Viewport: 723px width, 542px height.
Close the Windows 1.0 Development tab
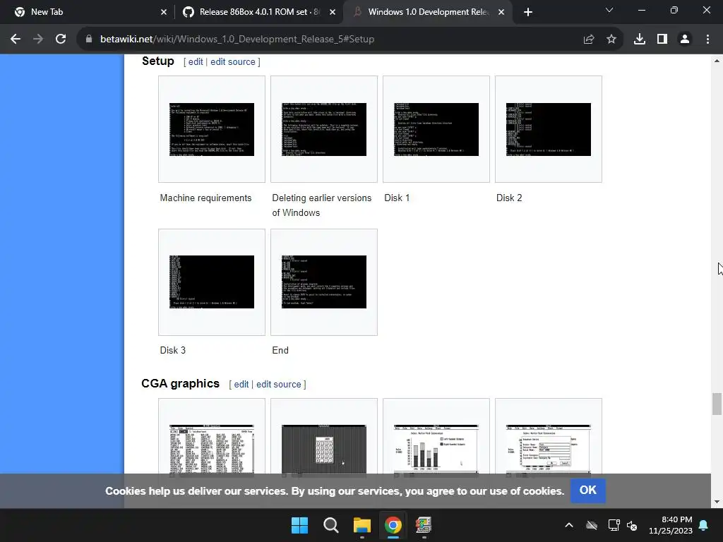[501, 12]
